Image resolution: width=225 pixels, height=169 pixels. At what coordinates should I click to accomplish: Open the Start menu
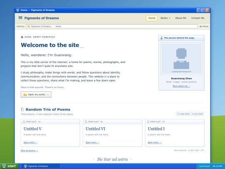coord(9,166)
